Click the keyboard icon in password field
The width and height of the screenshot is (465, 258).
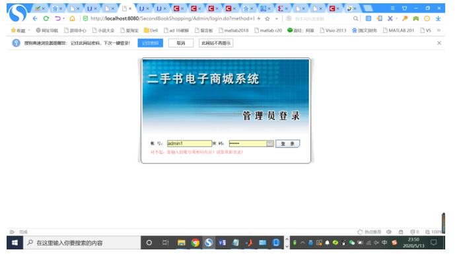point(269,144)
